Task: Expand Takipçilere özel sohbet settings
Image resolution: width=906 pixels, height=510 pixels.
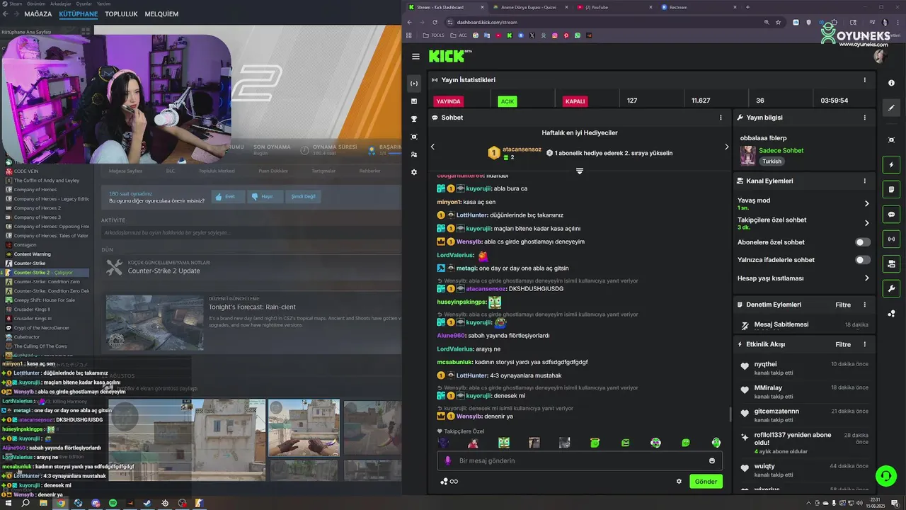Action: pos(866,223)
